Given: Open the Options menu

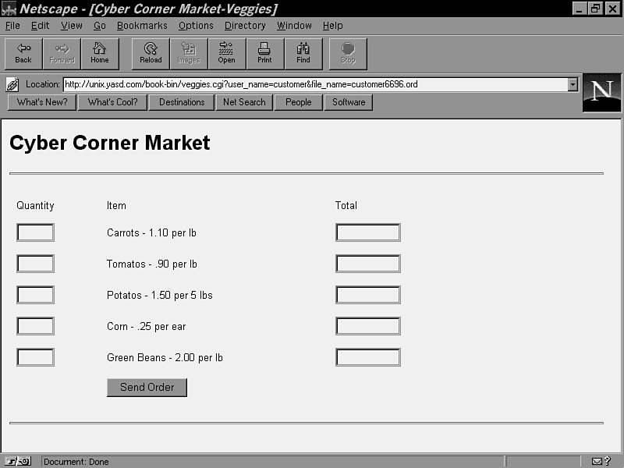Looking at the screenshot, I should pos(196,26).
